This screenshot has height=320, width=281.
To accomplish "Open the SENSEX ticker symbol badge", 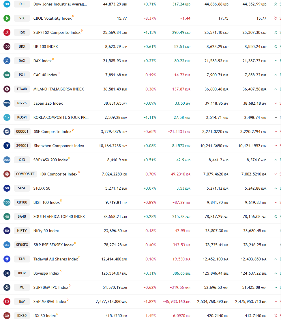I will (x=22, y=245).
